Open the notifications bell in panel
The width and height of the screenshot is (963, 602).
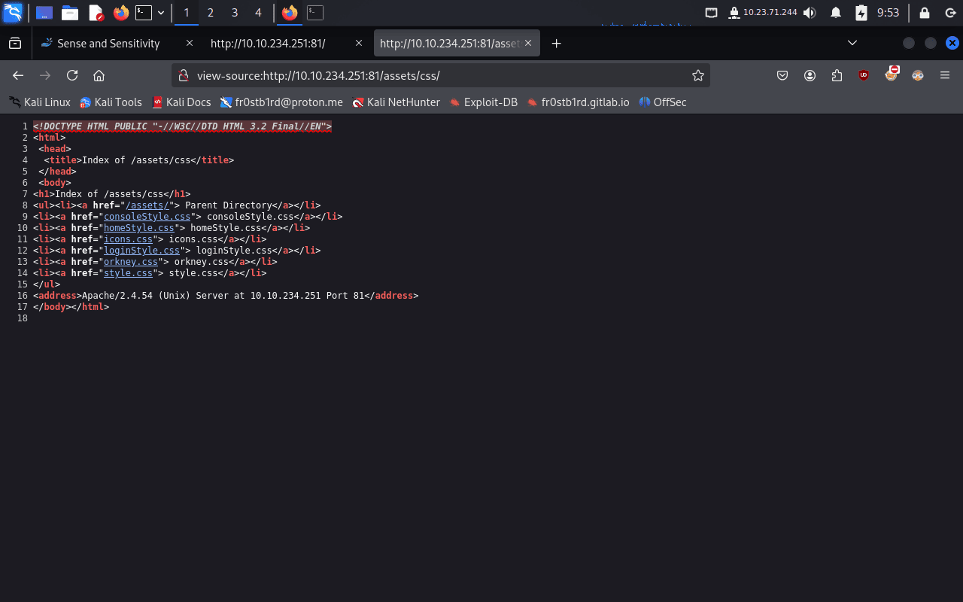point(836,13)
